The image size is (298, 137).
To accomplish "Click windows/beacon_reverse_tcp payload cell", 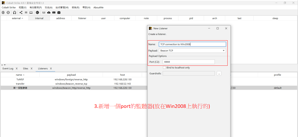I will click(71, 84).
